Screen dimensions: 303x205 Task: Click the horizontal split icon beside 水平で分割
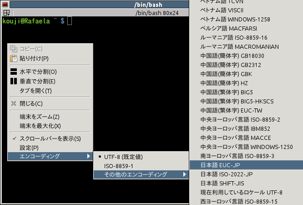(14, 72)
